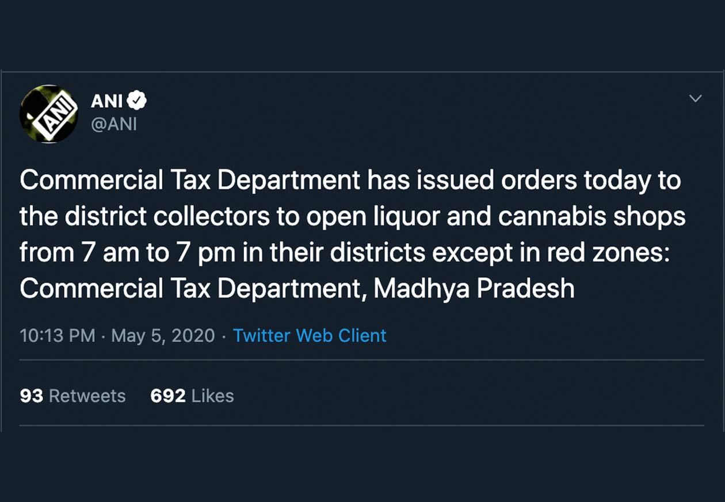
Task: Expand the tweet options chevron
Action: pos(696,99)
